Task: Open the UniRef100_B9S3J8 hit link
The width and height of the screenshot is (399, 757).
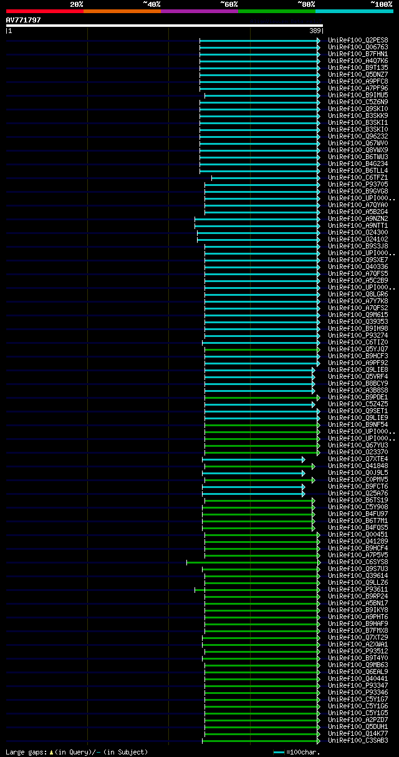Action: 358,247
